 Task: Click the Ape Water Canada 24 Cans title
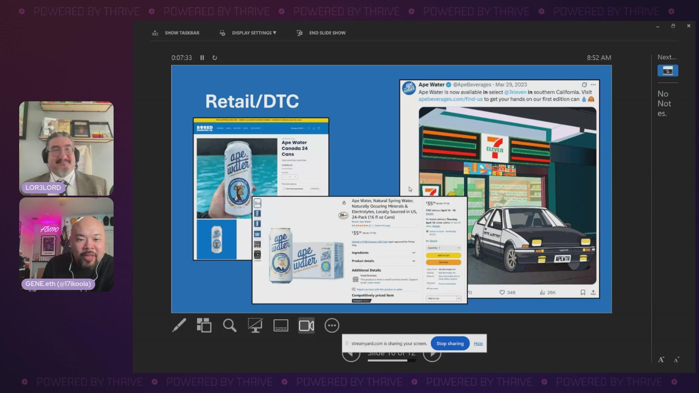tap(295, 148)
